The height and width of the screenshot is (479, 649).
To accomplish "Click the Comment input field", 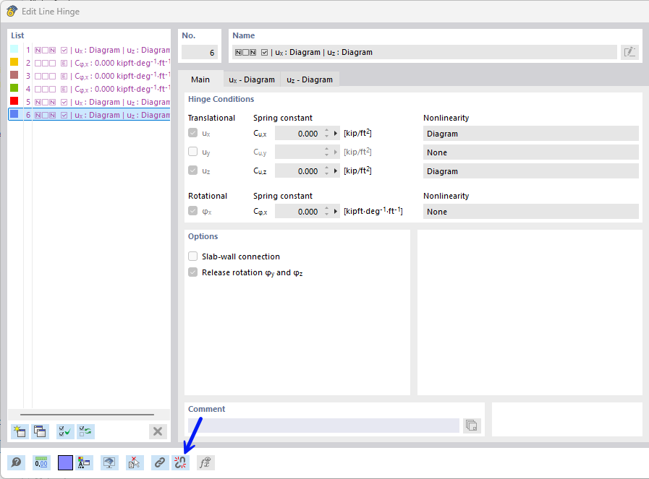I will point(323,426).
